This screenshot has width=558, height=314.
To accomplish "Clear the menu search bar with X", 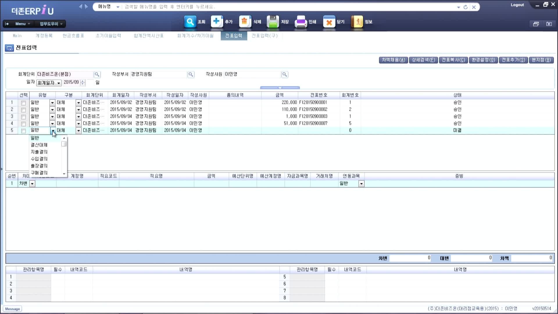I will point(474,7).
